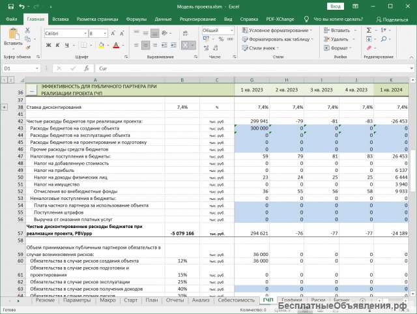This screenshot has height=314, width=417.
Task: Open the Формулы ribbon tab
Action: coord(136,20)
